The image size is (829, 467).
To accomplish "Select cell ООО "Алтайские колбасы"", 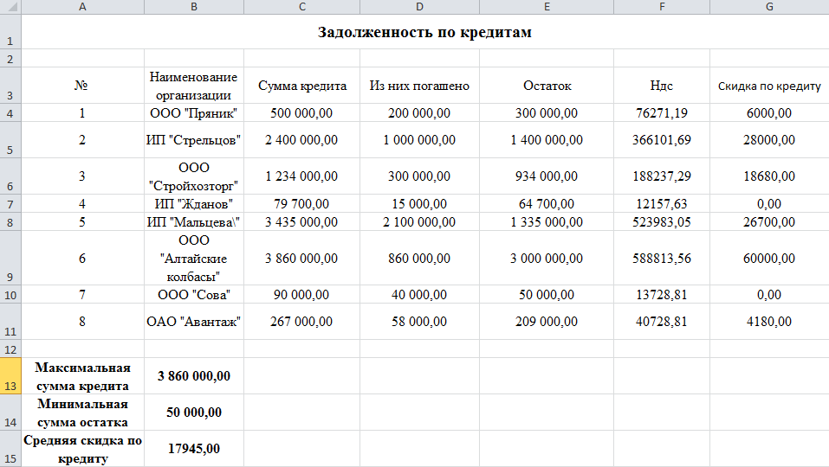I will (194, 258).
